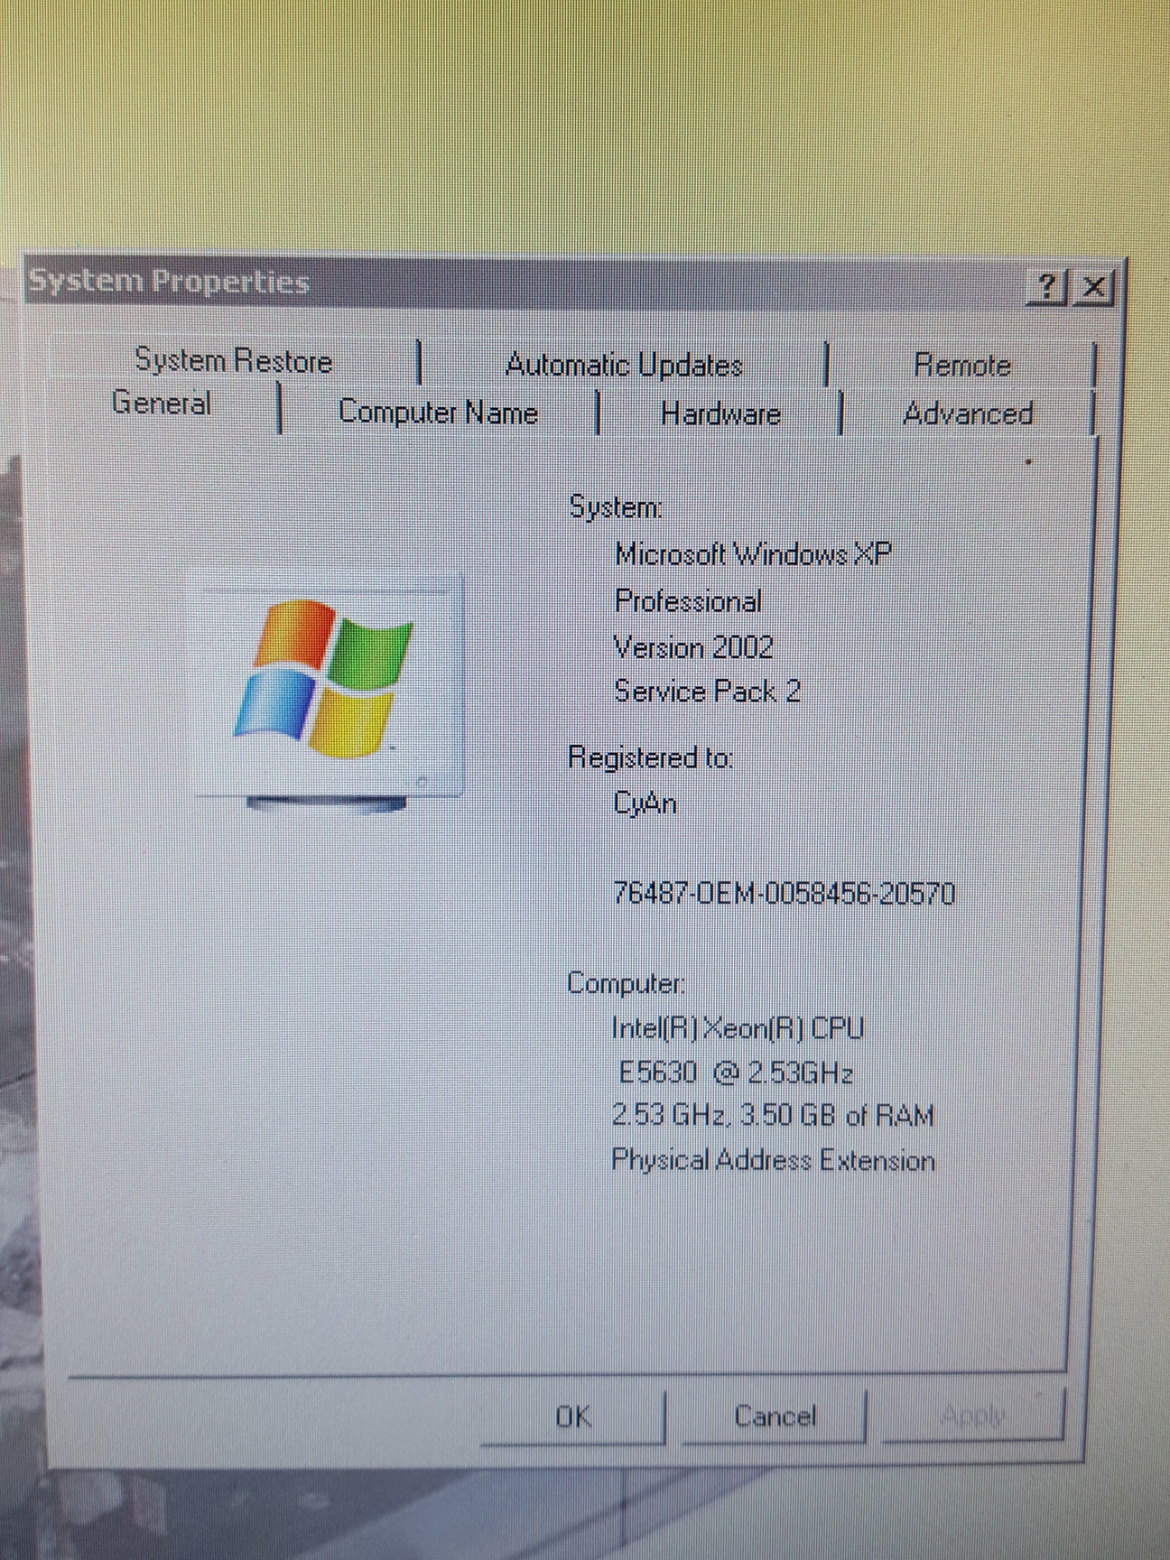
Task: Dismiss the dialog with Cancel
Action: pos(775,1416)
